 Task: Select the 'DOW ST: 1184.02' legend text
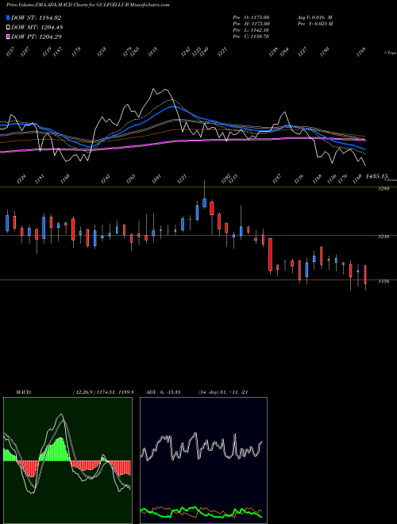pos(36,17)
